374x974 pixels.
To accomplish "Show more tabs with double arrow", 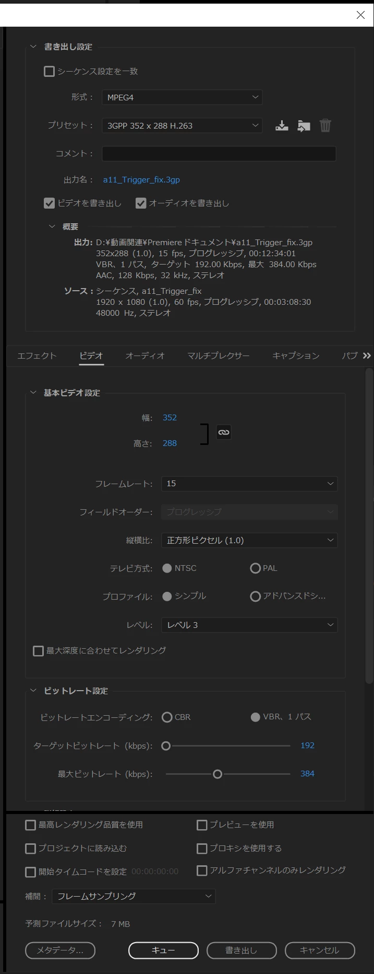I will (x=367, y=356).
